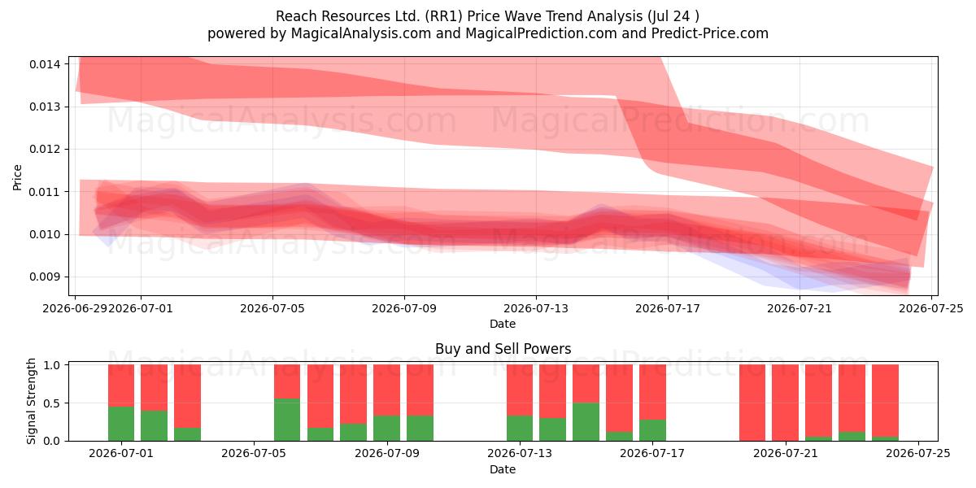
Task: Click the 2026-07-05 tick under the price chart
Action: tap(272, 308)
